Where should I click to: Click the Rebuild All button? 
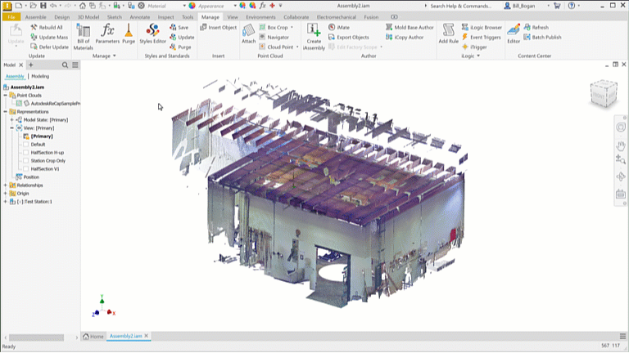47,27
